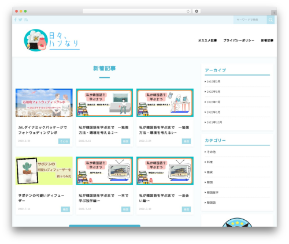289x244 pixels.
Task: Click the 新着記事 section heading
Action: click(105, 68)
